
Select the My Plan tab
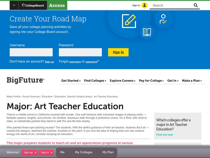108,152
